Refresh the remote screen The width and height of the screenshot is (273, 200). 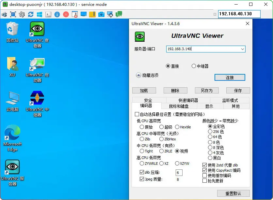[31, 14]
